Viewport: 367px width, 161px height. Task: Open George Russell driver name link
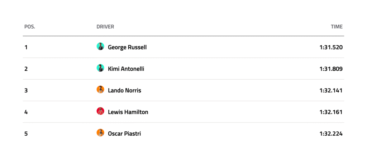pos(127,47)
